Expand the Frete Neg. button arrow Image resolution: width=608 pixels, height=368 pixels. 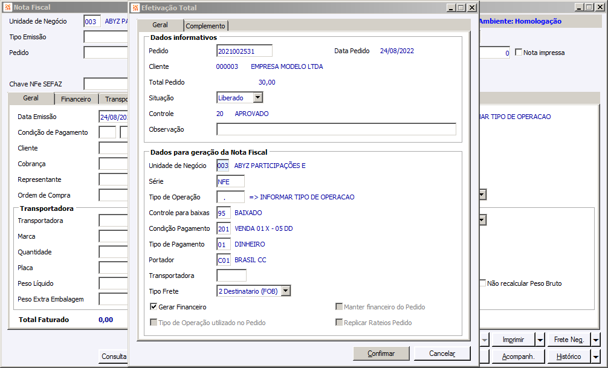(x=596, y=340)
